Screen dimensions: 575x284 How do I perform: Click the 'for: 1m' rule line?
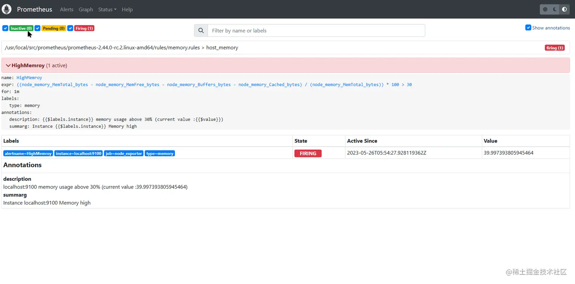(x=10, y=92)
